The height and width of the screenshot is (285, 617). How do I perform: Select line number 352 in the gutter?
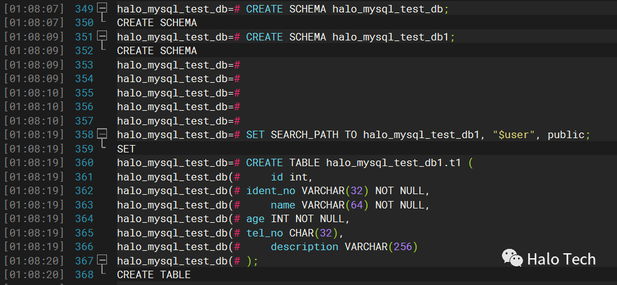[x=84, y=51]
